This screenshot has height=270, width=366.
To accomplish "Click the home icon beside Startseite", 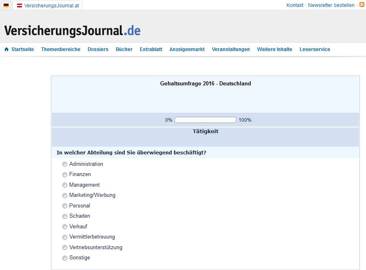I will pos(7,49).
